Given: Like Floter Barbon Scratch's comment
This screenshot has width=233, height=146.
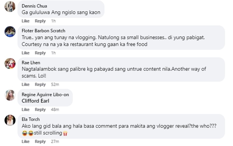Looking at the screenshot, I should click(25, 53).
